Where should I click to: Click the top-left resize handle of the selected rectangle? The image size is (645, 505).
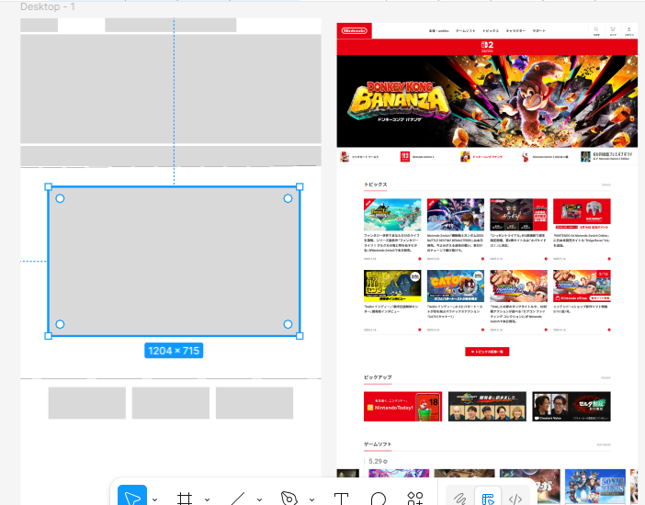pyautogui.click(x=48, y=186)
